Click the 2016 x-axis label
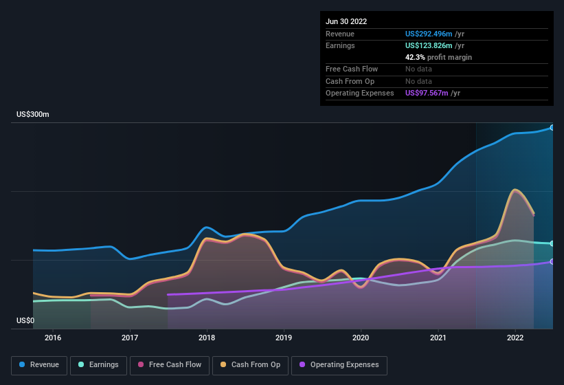Image resolution: width=564 pixels, height=385 pixels. pos(53,338)
